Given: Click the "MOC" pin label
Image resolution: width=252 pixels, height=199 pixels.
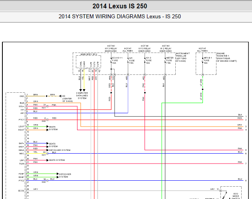Looking at the screenshot, I should click(22, 154).
